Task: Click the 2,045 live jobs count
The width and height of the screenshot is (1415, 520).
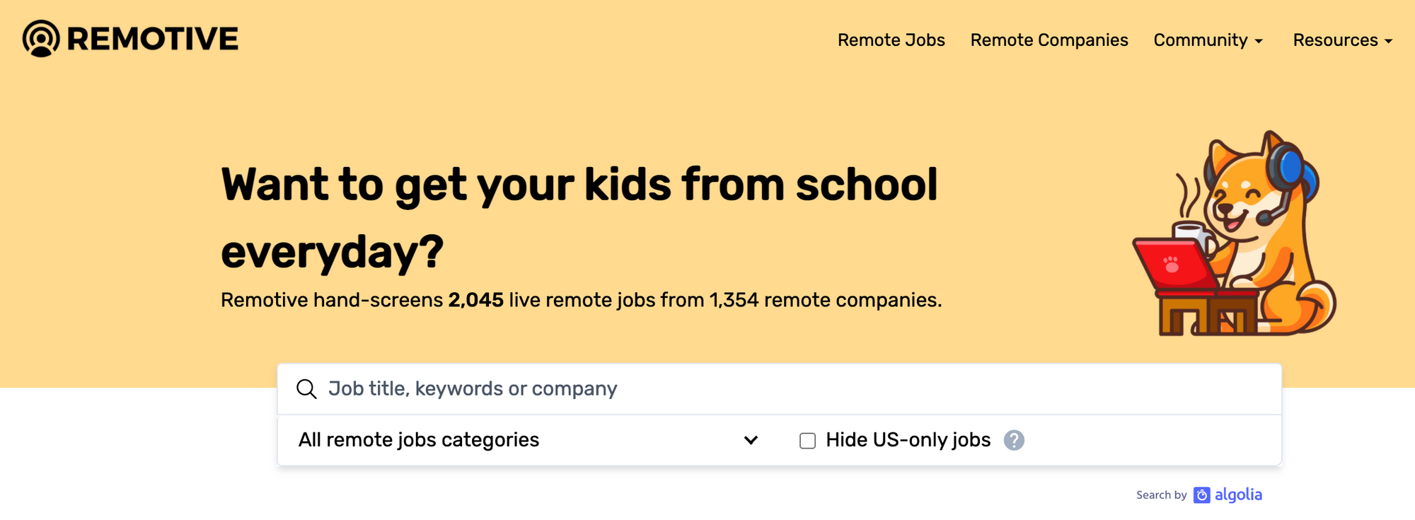Action: click(x=475, y=300)
